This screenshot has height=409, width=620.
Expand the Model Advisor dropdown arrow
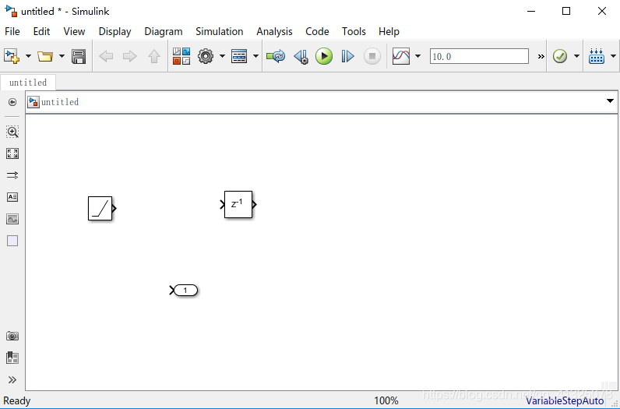click(x=576, y=56)
